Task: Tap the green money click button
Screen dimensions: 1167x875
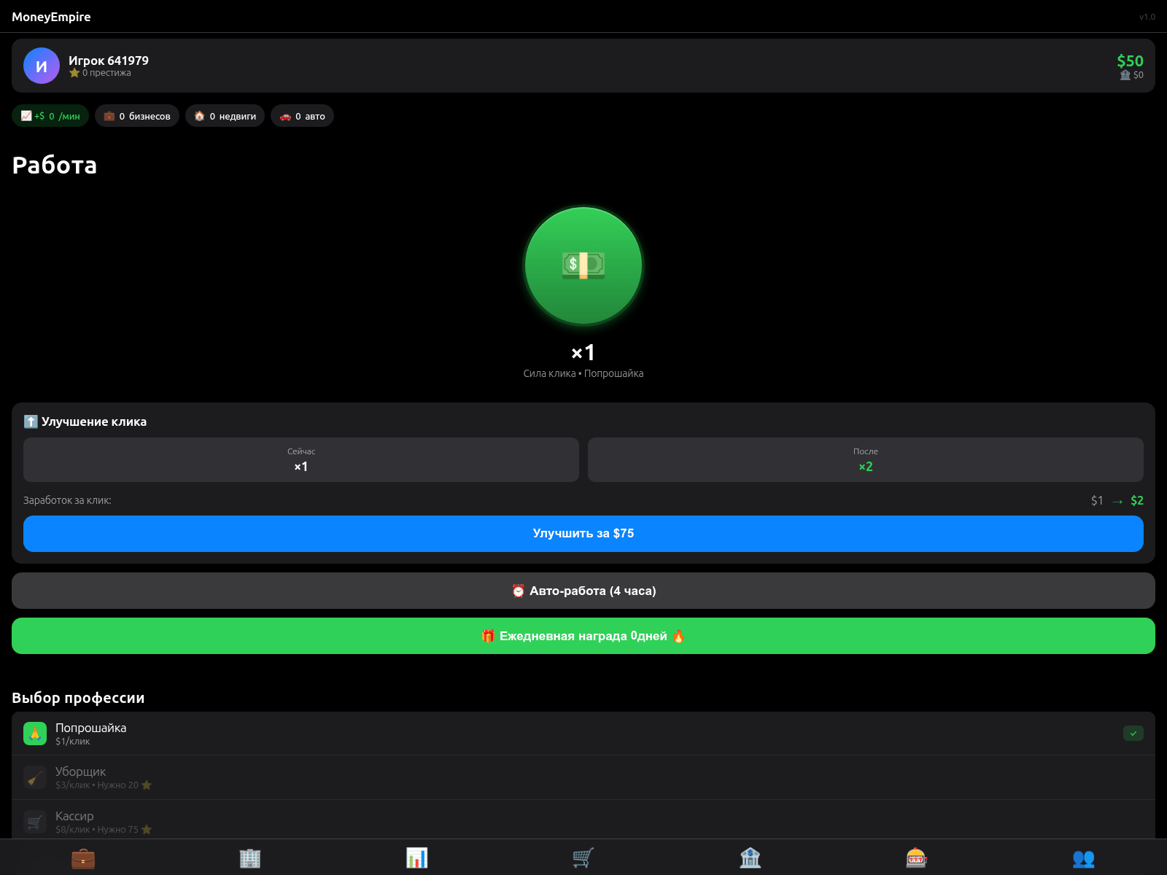Action: 583,265
